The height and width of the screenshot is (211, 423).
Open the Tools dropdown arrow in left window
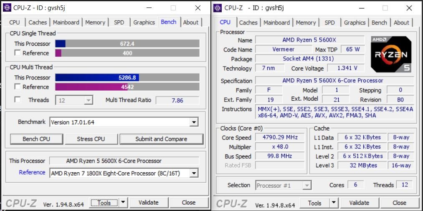[123, 202]
